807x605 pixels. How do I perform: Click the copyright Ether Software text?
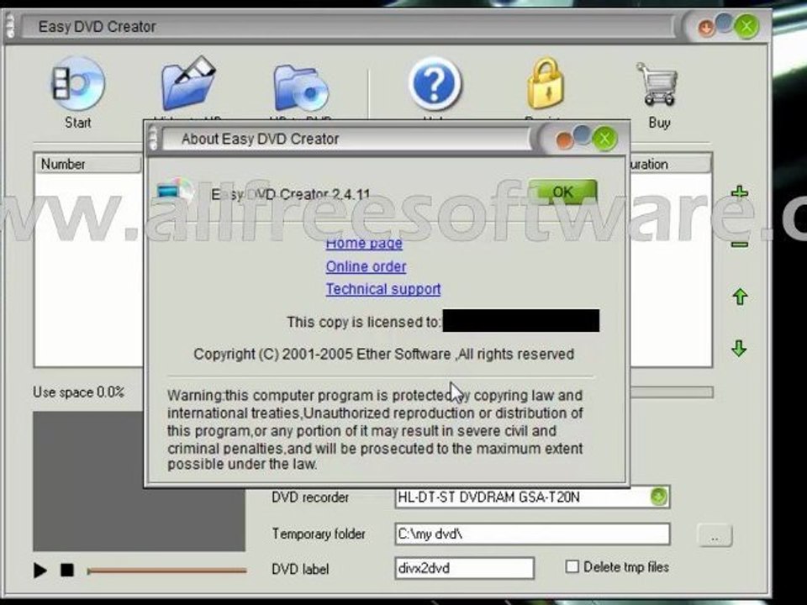click(x=383, y=354)
